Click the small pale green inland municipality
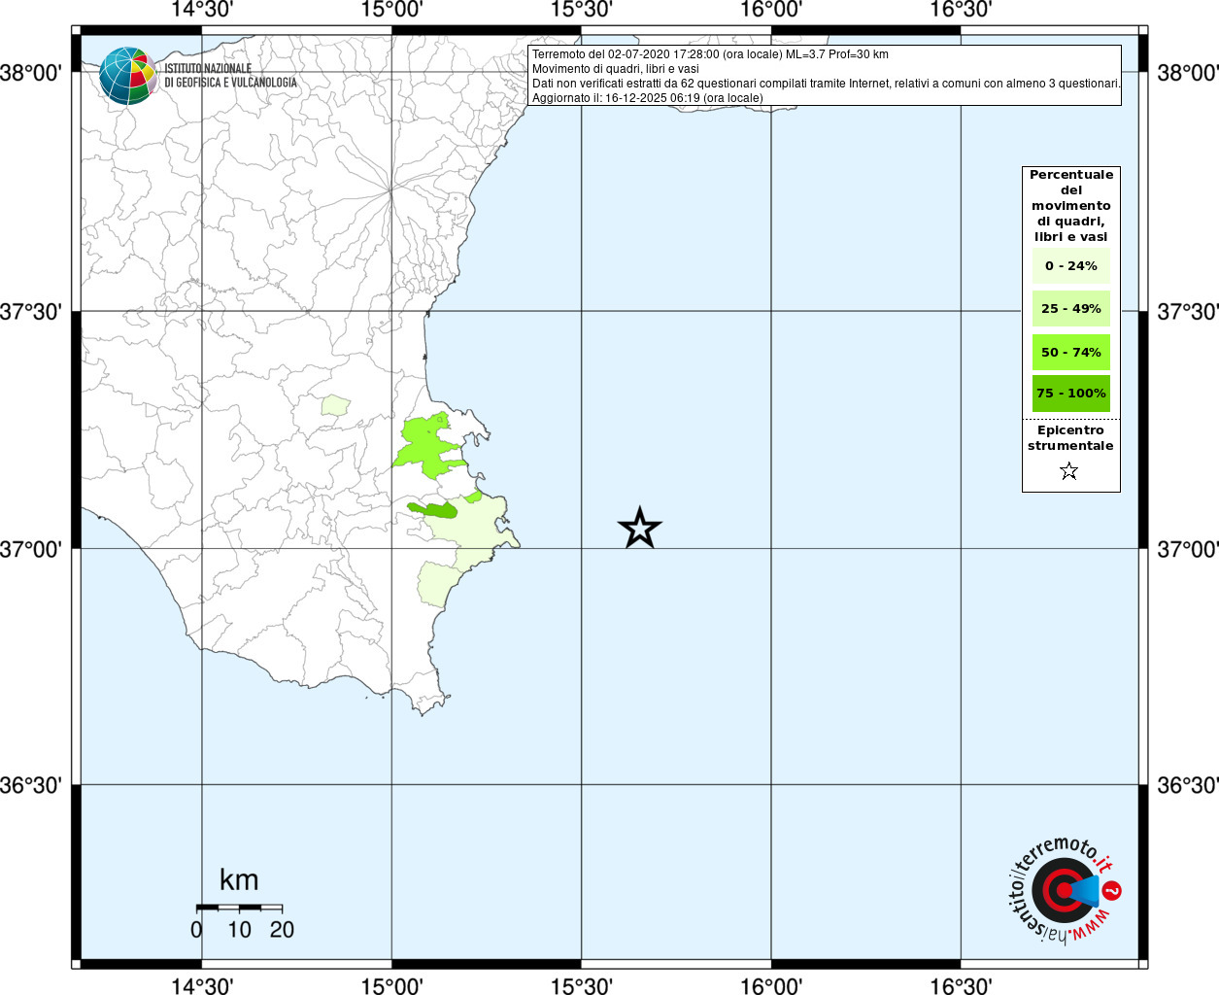This screenshot has width=1219, height=995. 336,405
